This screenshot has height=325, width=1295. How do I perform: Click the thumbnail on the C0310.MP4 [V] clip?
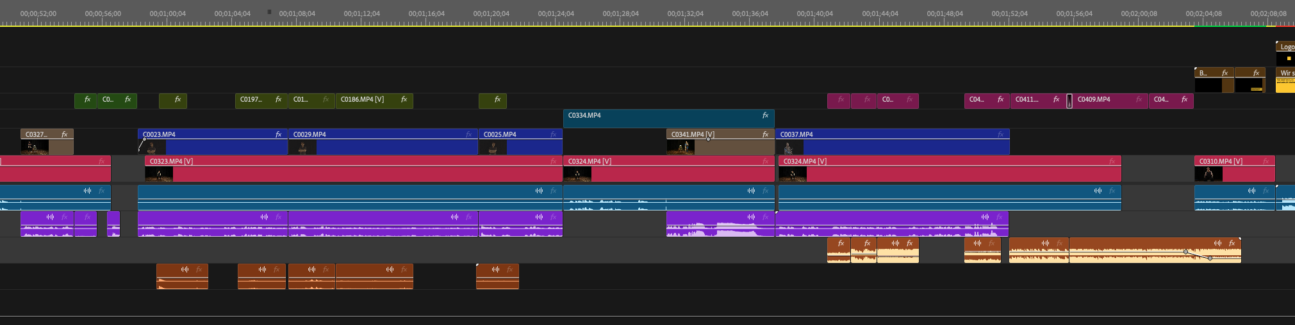[1208, 174]
